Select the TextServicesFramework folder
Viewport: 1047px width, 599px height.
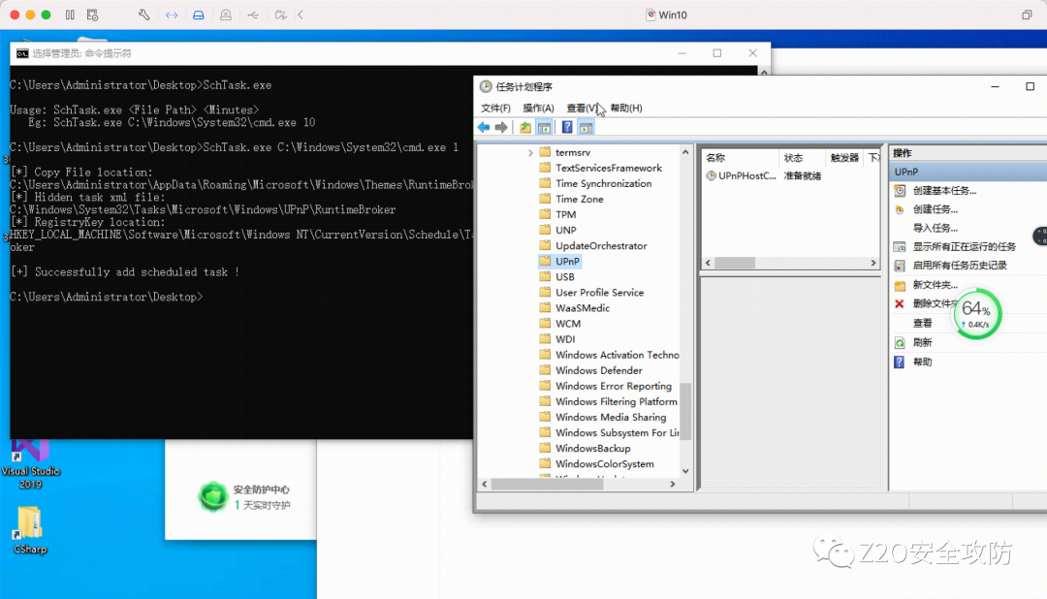tap(608, 169)
